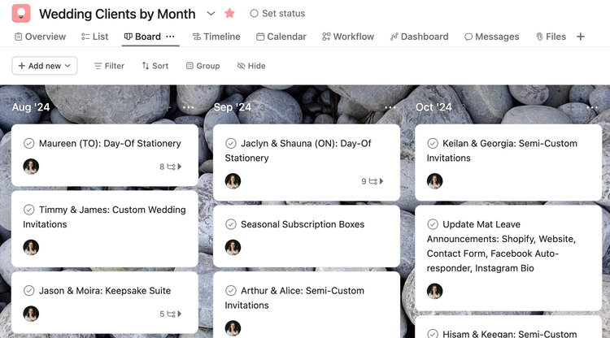Mark Keilan & Georgia task complete

point(433,143)
